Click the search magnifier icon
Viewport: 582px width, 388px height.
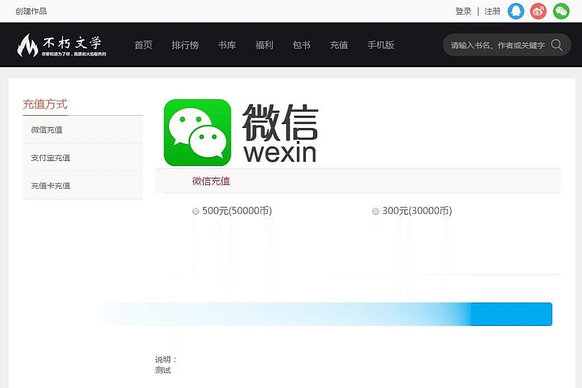tap(556, 45)
